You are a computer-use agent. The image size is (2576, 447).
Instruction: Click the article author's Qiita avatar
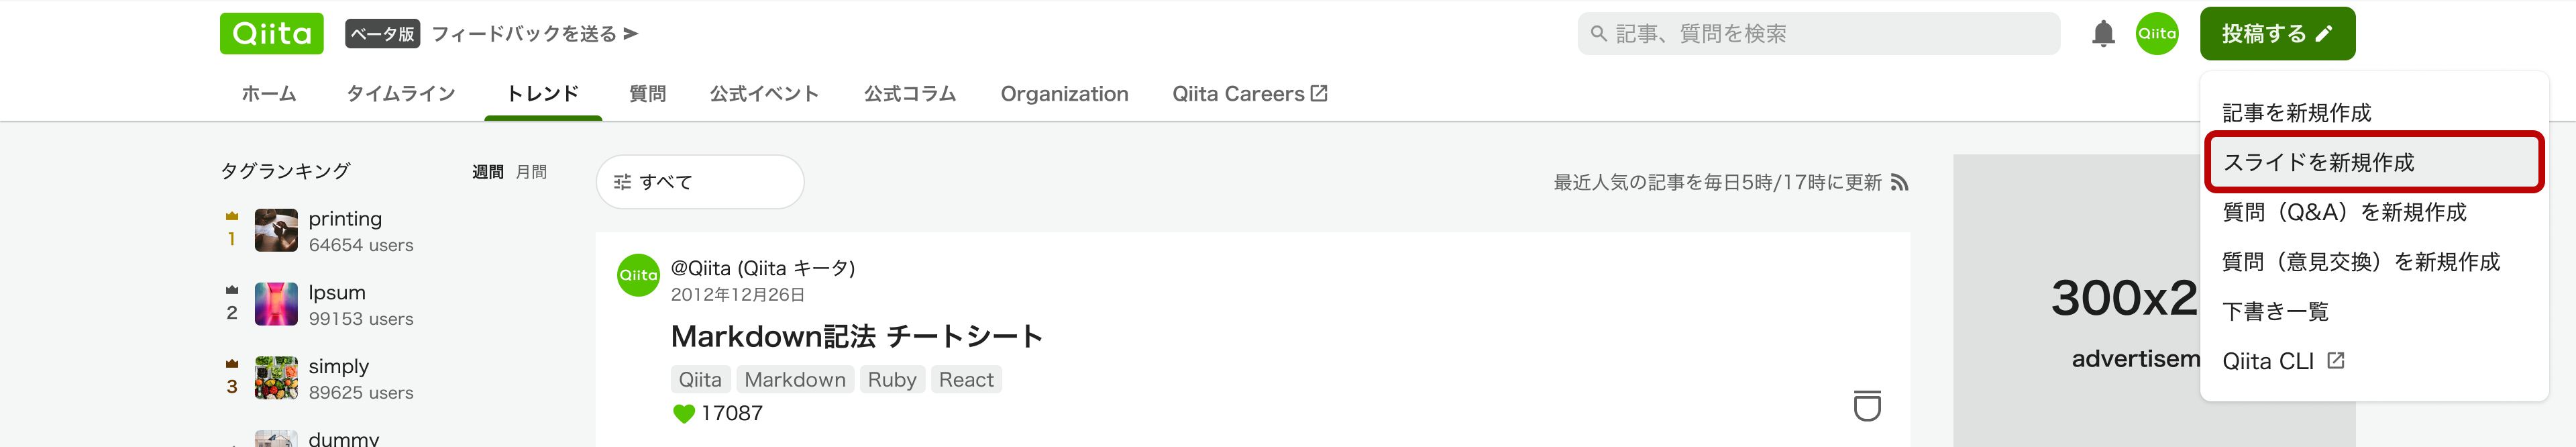click(638, 275)
